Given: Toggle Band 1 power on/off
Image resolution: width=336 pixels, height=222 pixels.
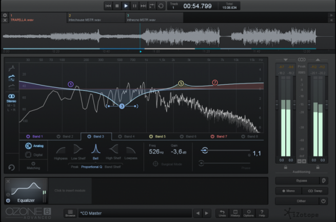Looking at the screenshot, I should [x=29, y=137].
